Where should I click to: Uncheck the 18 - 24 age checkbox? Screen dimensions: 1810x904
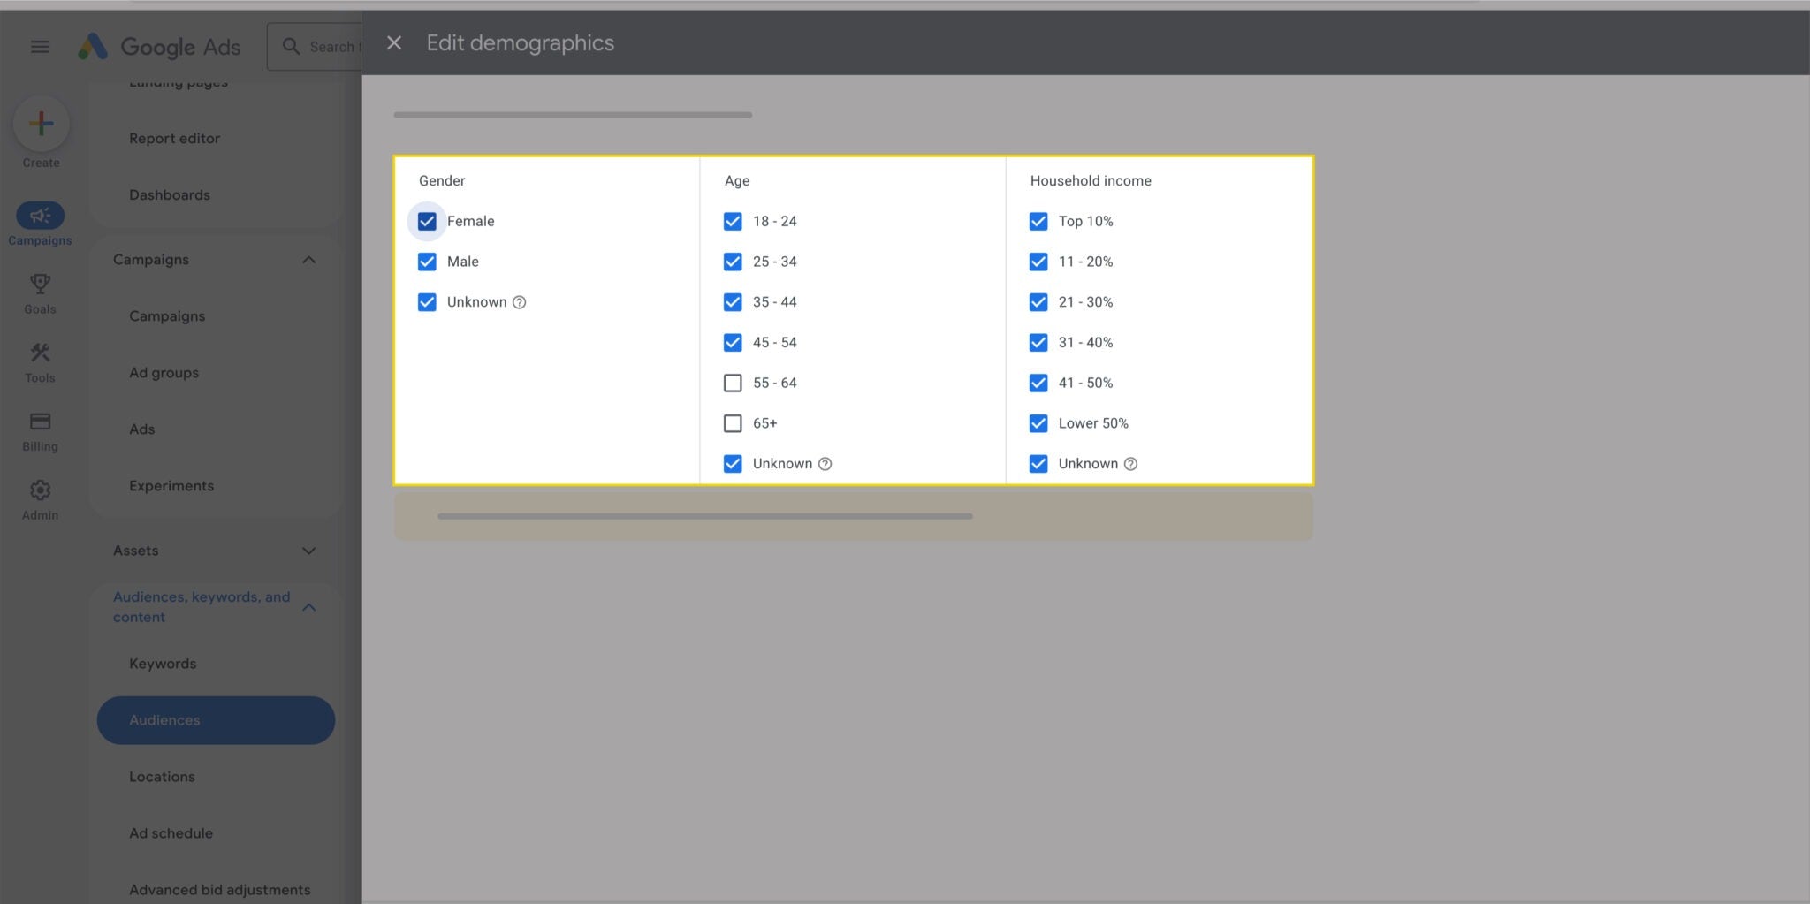733,221
